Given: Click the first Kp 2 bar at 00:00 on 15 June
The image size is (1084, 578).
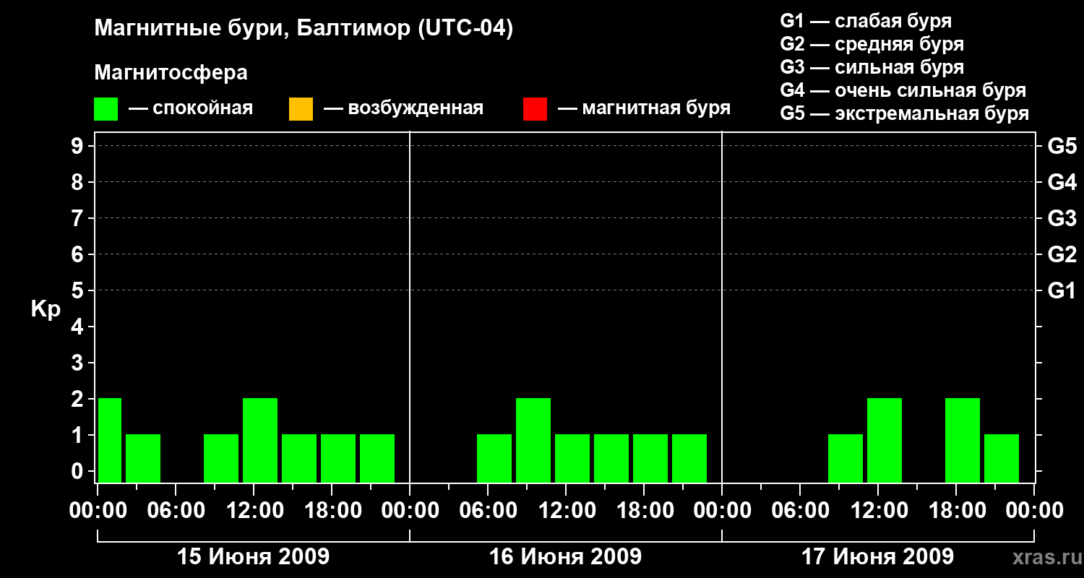Looking at the screenshot, I should 110,440.
